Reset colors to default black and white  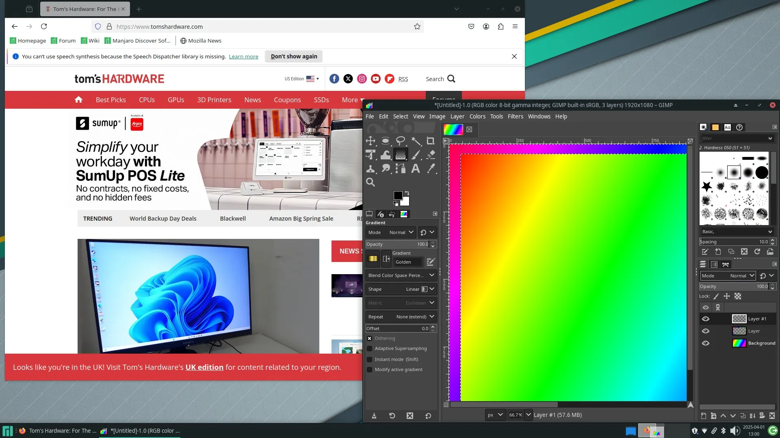pyautogui.click(x=396, y=204)
